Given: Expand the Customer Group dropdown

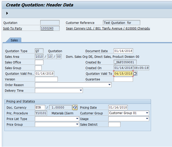Looking at the screenshot, I should tap(147, 113).
